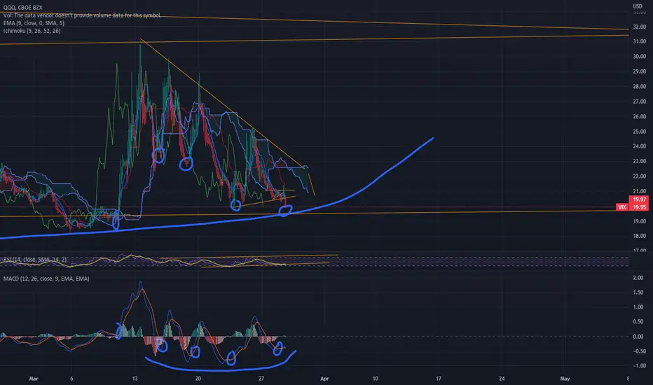Select the Vol indicator legend message
This screenshot has width=653, height=385.
point(82,15)
